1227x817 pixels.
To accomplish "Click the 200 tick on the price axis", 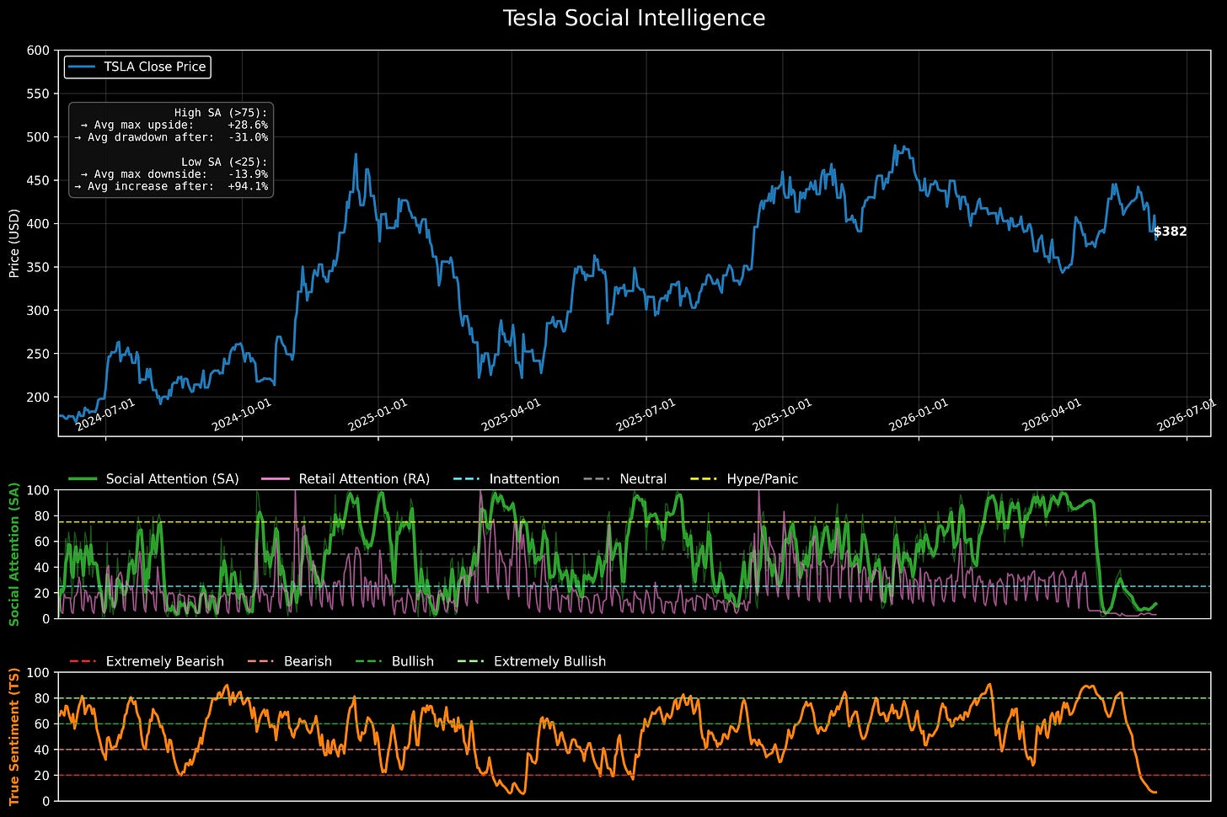I will pyautogui.click(x=39, y=397).
